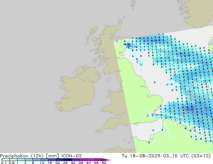Screen dimensions: 213x164
Task: Pick the 10–15 mm legend color swatch
Action: click(x=45, y=160)
